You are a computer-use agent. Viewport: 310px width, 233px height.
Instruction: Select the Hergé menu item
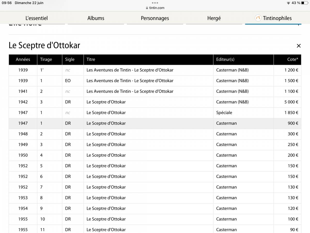pos(214,18)
